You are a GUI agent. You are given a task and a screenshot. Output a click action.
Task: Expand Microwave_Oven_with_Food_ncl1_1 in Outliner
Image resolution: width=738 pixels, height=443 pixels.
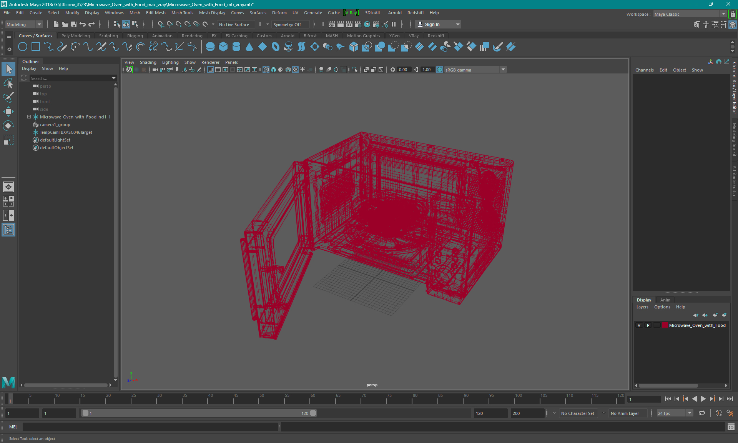(x=29, y=117)
